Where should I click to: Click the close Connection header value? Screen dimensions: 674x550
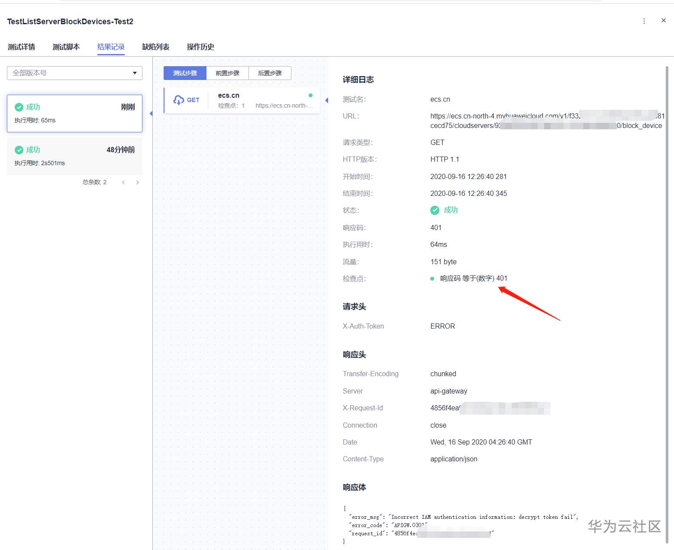[x=438, y=425]
